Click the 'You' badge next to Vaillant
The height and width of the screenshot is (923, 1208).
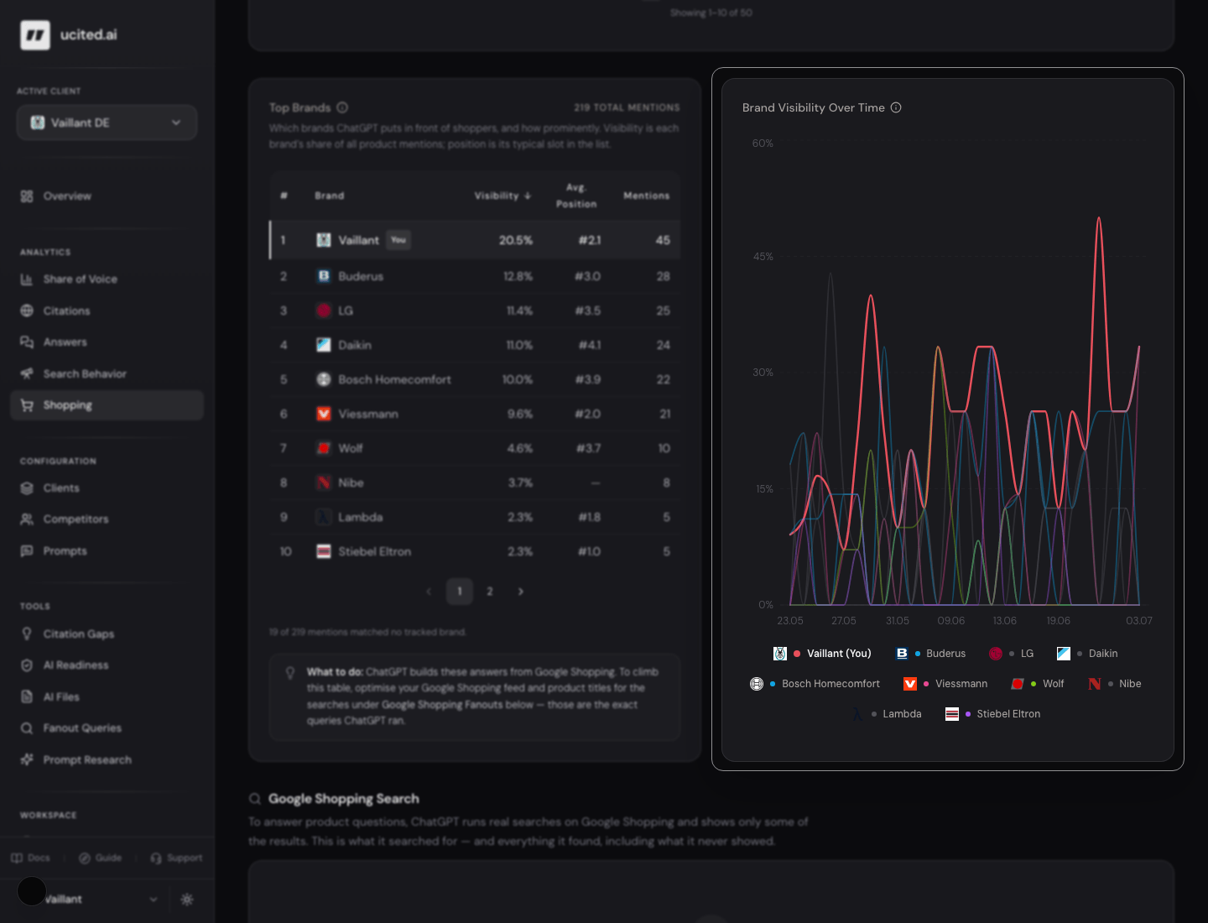pyautogui.click(x=398, y=240)
